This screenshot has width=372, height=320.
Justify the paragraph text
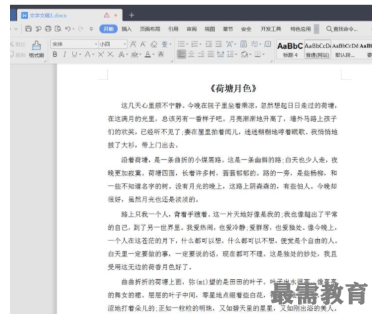pos(211,54)
